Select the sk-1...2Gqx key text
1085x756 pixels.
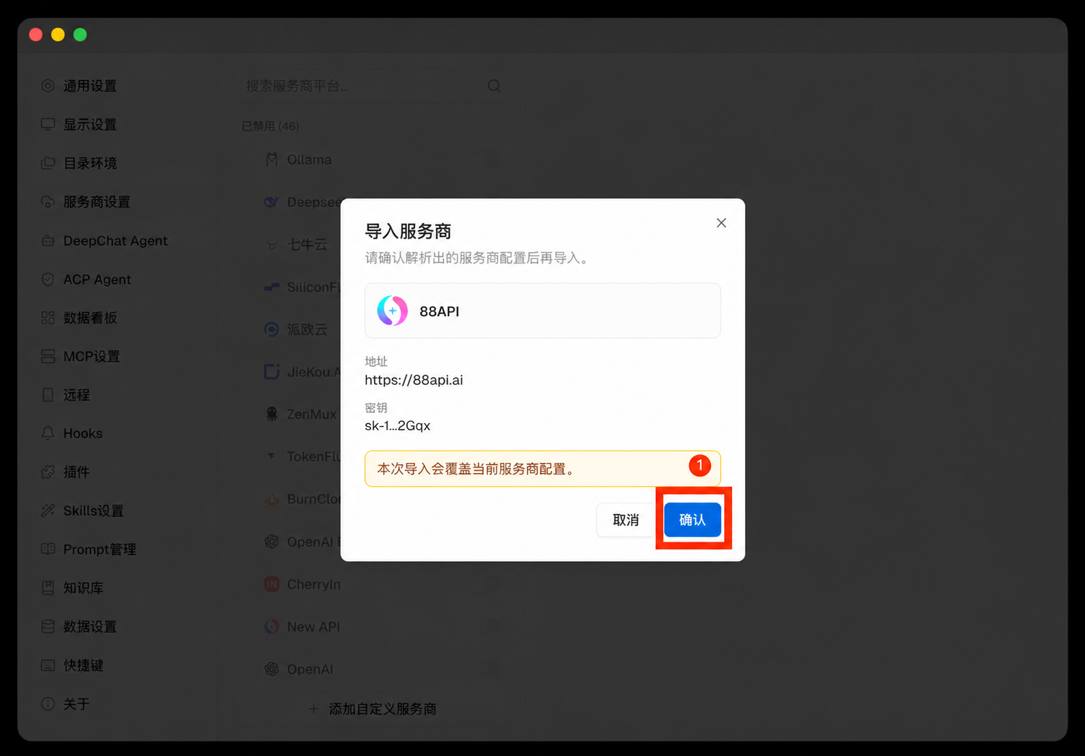pyautogui.click(x=397, y=425)
